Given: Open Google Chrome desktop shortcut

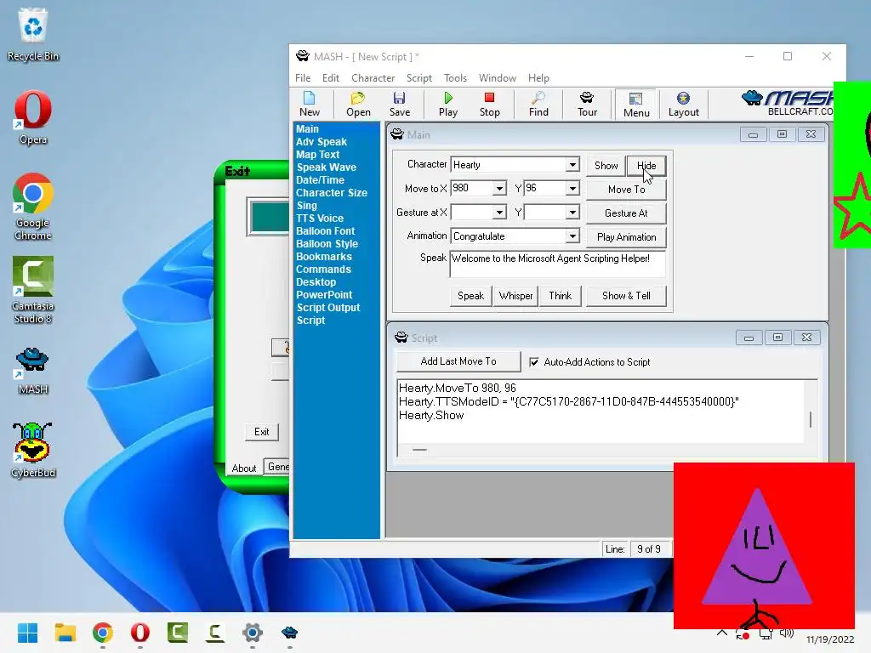Looking at the screenshot, I should click(x=33, y=207).
